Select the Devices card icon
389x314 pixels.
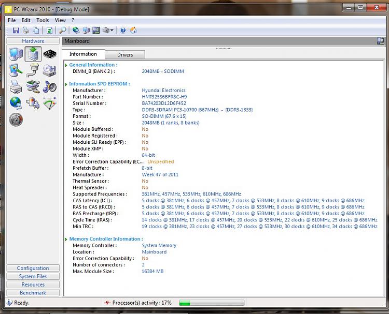pyautogui.click(x=33, y=87)
